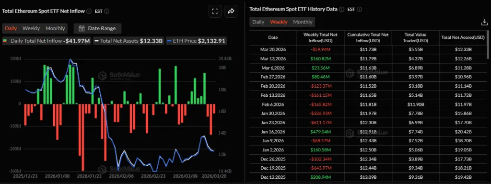Click the -$643.97M weekly inflow value
Image resolution: width=491 pixels, height=184 pixels.
(x=320, y=168)
